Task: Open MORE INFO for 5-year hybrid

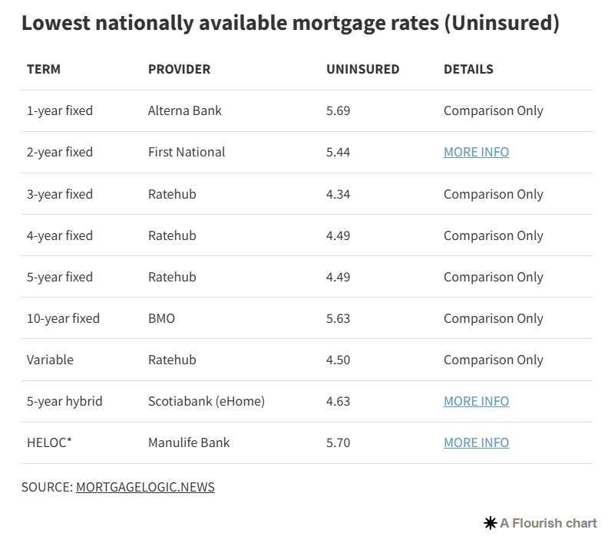Action: click(476, 401)
